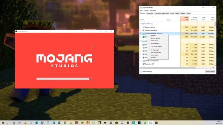This screenshot has width=223, height=125.
Task: Click Task Manager vertical scrollbar
Action: (215, 25)
